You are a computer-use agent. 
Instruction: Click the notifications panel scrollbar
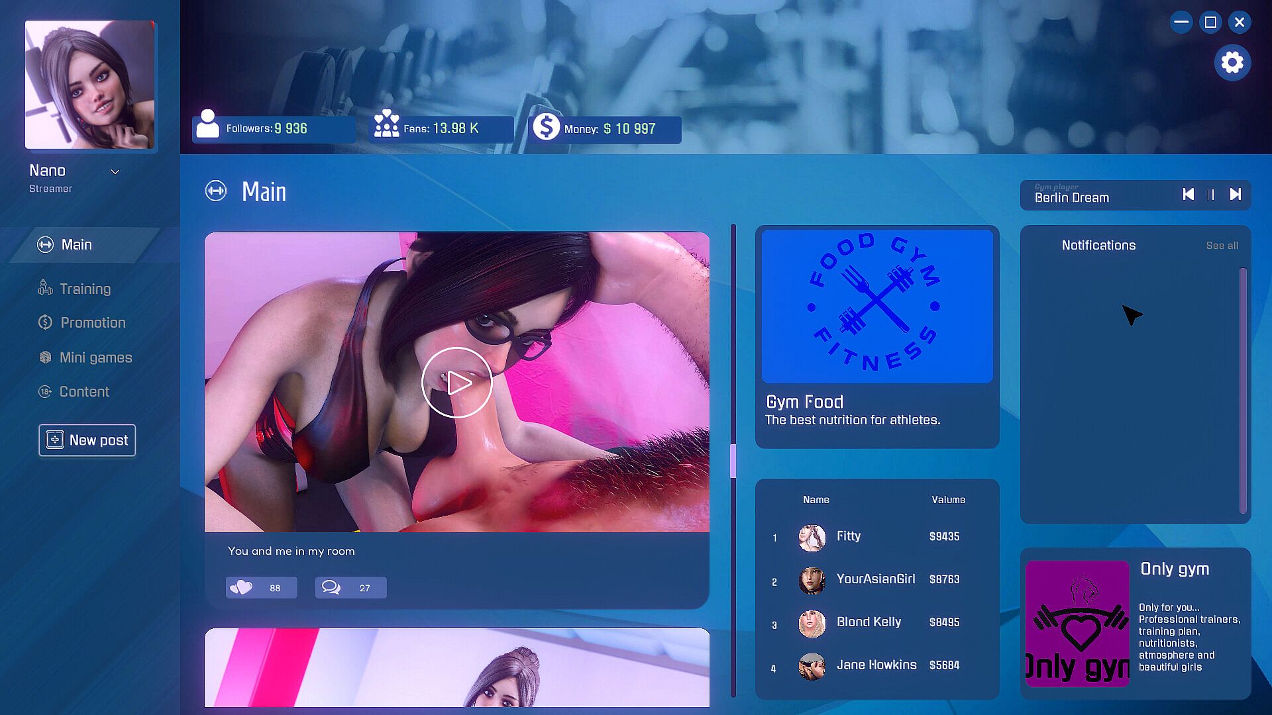[x=1243, y=391]
